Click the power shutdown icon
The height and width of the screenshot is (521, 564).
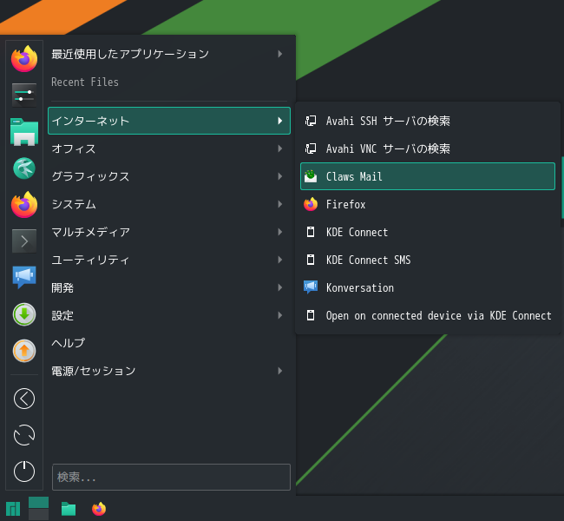click(24, 471)
